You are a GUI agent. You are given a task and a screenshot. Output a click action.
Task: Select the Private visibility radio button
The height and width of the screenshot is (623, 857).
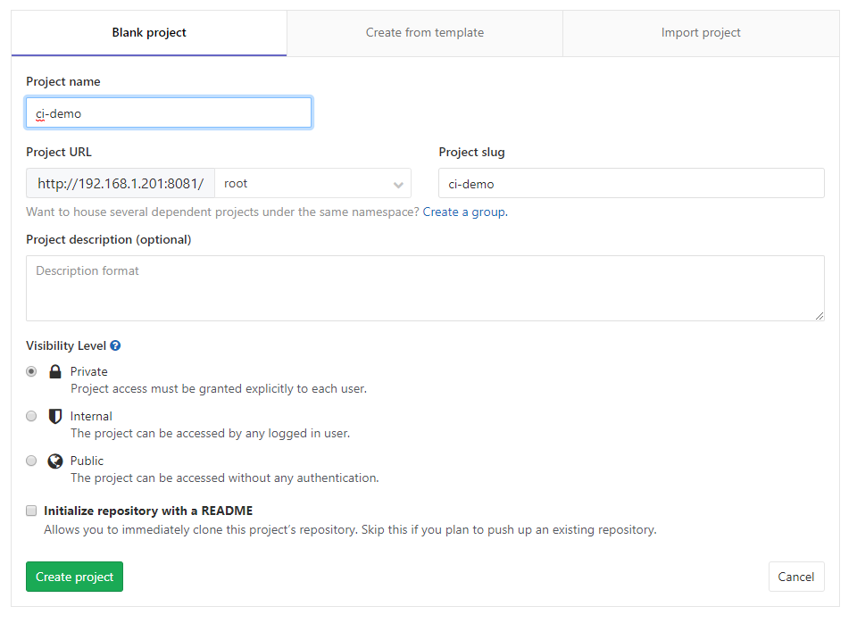click(x=31, y=371)
